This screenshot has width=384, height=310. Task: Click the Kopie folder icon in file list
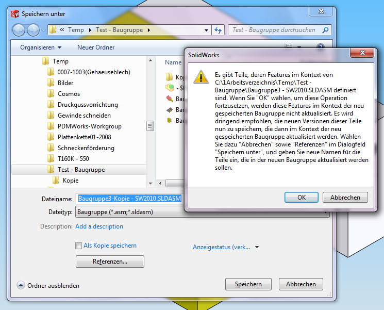[x=169, y=77]
